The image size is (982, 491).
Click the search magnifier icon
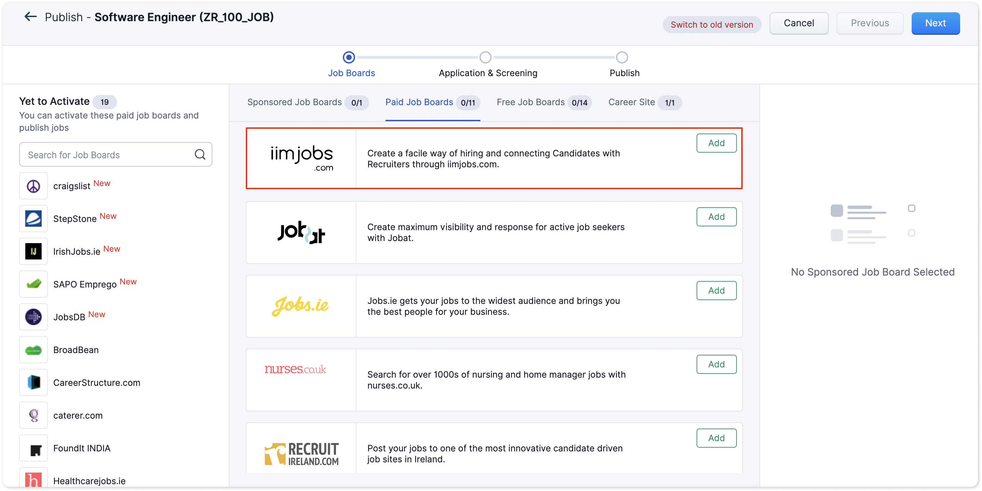tap(200, 154)
